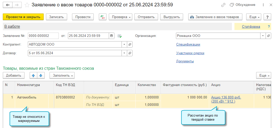Open the top Еще menu
Image resolution: width=273 pixels, height=128 pixels.
click(x=254, y=17)
